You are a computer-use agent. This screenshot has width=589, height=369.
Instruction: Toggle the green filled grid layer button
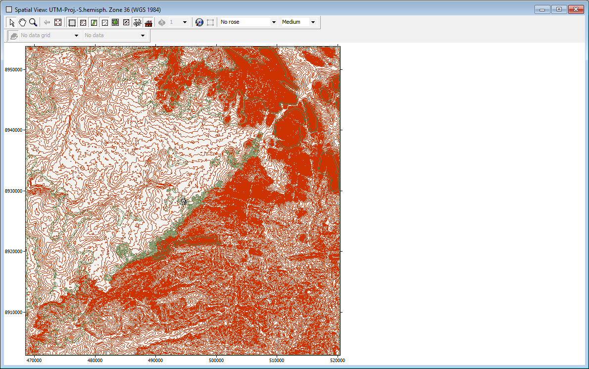[115, 22]
